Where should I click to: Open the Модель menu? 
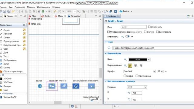tap(31, 7)
